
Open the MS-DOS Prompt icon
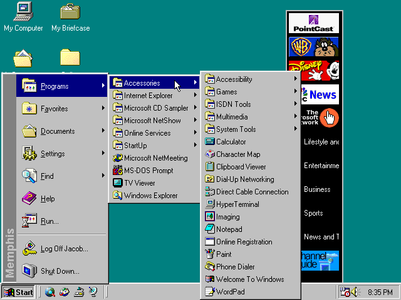(x=118, y=171)
